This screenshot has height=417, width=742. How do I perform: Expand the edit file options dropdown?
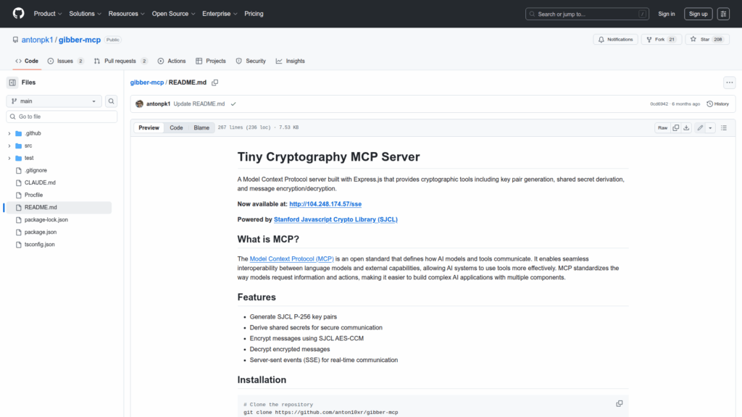[x=711, y=127]
